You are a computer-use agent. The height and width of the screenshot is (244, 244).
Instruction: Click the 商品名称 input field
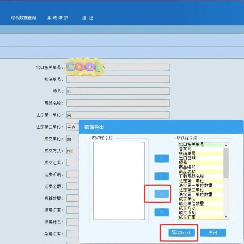(x=118, y=103)
